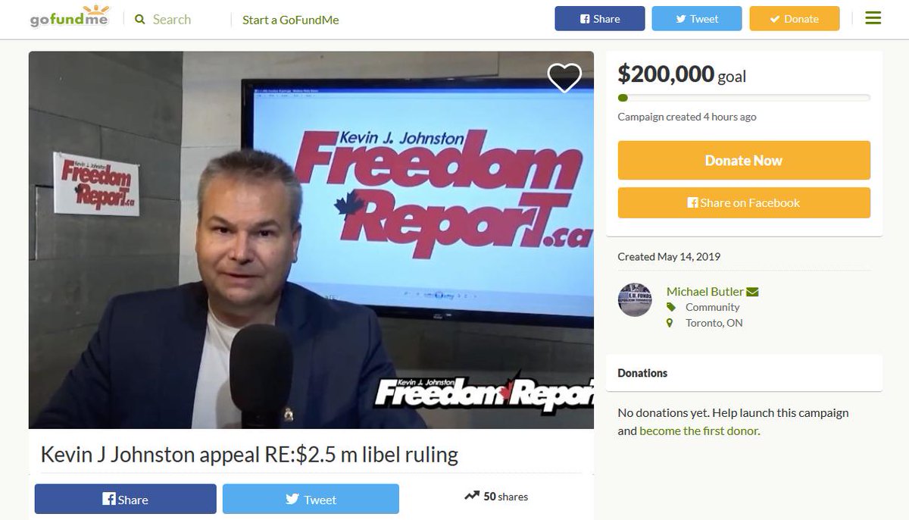Open the hamburger menu icon

873,18
